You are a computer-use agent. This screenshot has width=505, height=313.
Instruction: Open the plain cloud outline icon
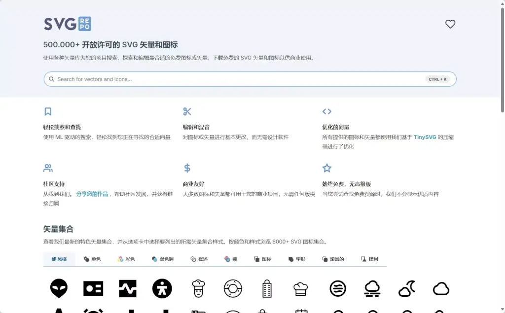(x=441, y=289)
